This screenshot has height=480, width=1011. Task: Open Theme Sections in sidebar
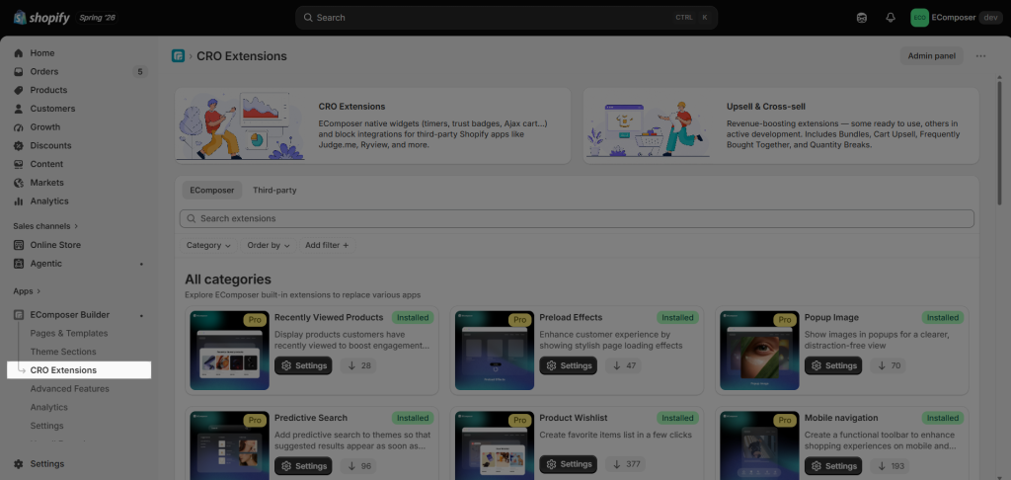[63, 352]
